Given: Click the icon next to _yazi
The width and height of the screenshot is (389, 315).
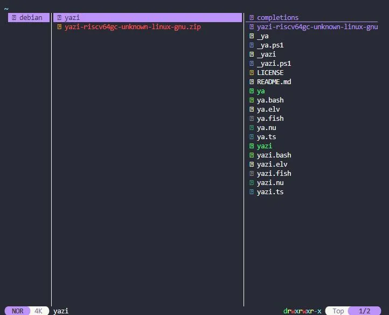Looking at the screenshot, I should (251, 54).
